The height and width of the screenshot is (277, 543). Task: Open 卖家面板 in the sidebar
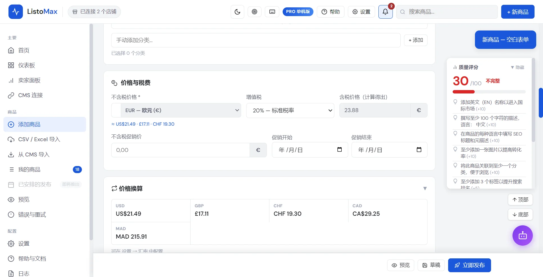tap(45, 80)
